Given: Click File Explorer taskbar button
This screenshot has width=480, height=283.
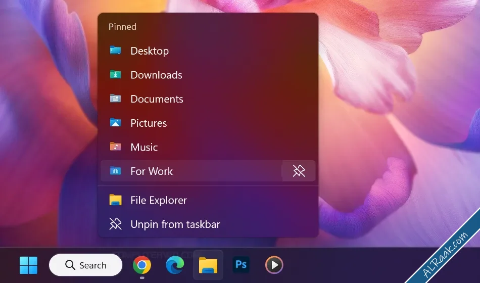Looking at the screenshot, I should (x=208, y=265).
